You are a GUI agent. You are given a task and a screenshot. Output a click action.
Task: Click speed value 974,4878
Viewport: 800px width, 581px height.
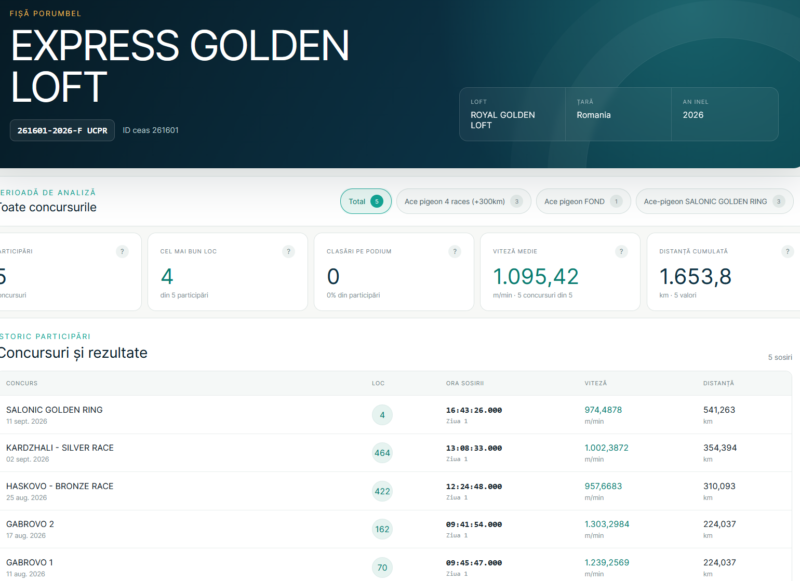[x=603, y=410]
